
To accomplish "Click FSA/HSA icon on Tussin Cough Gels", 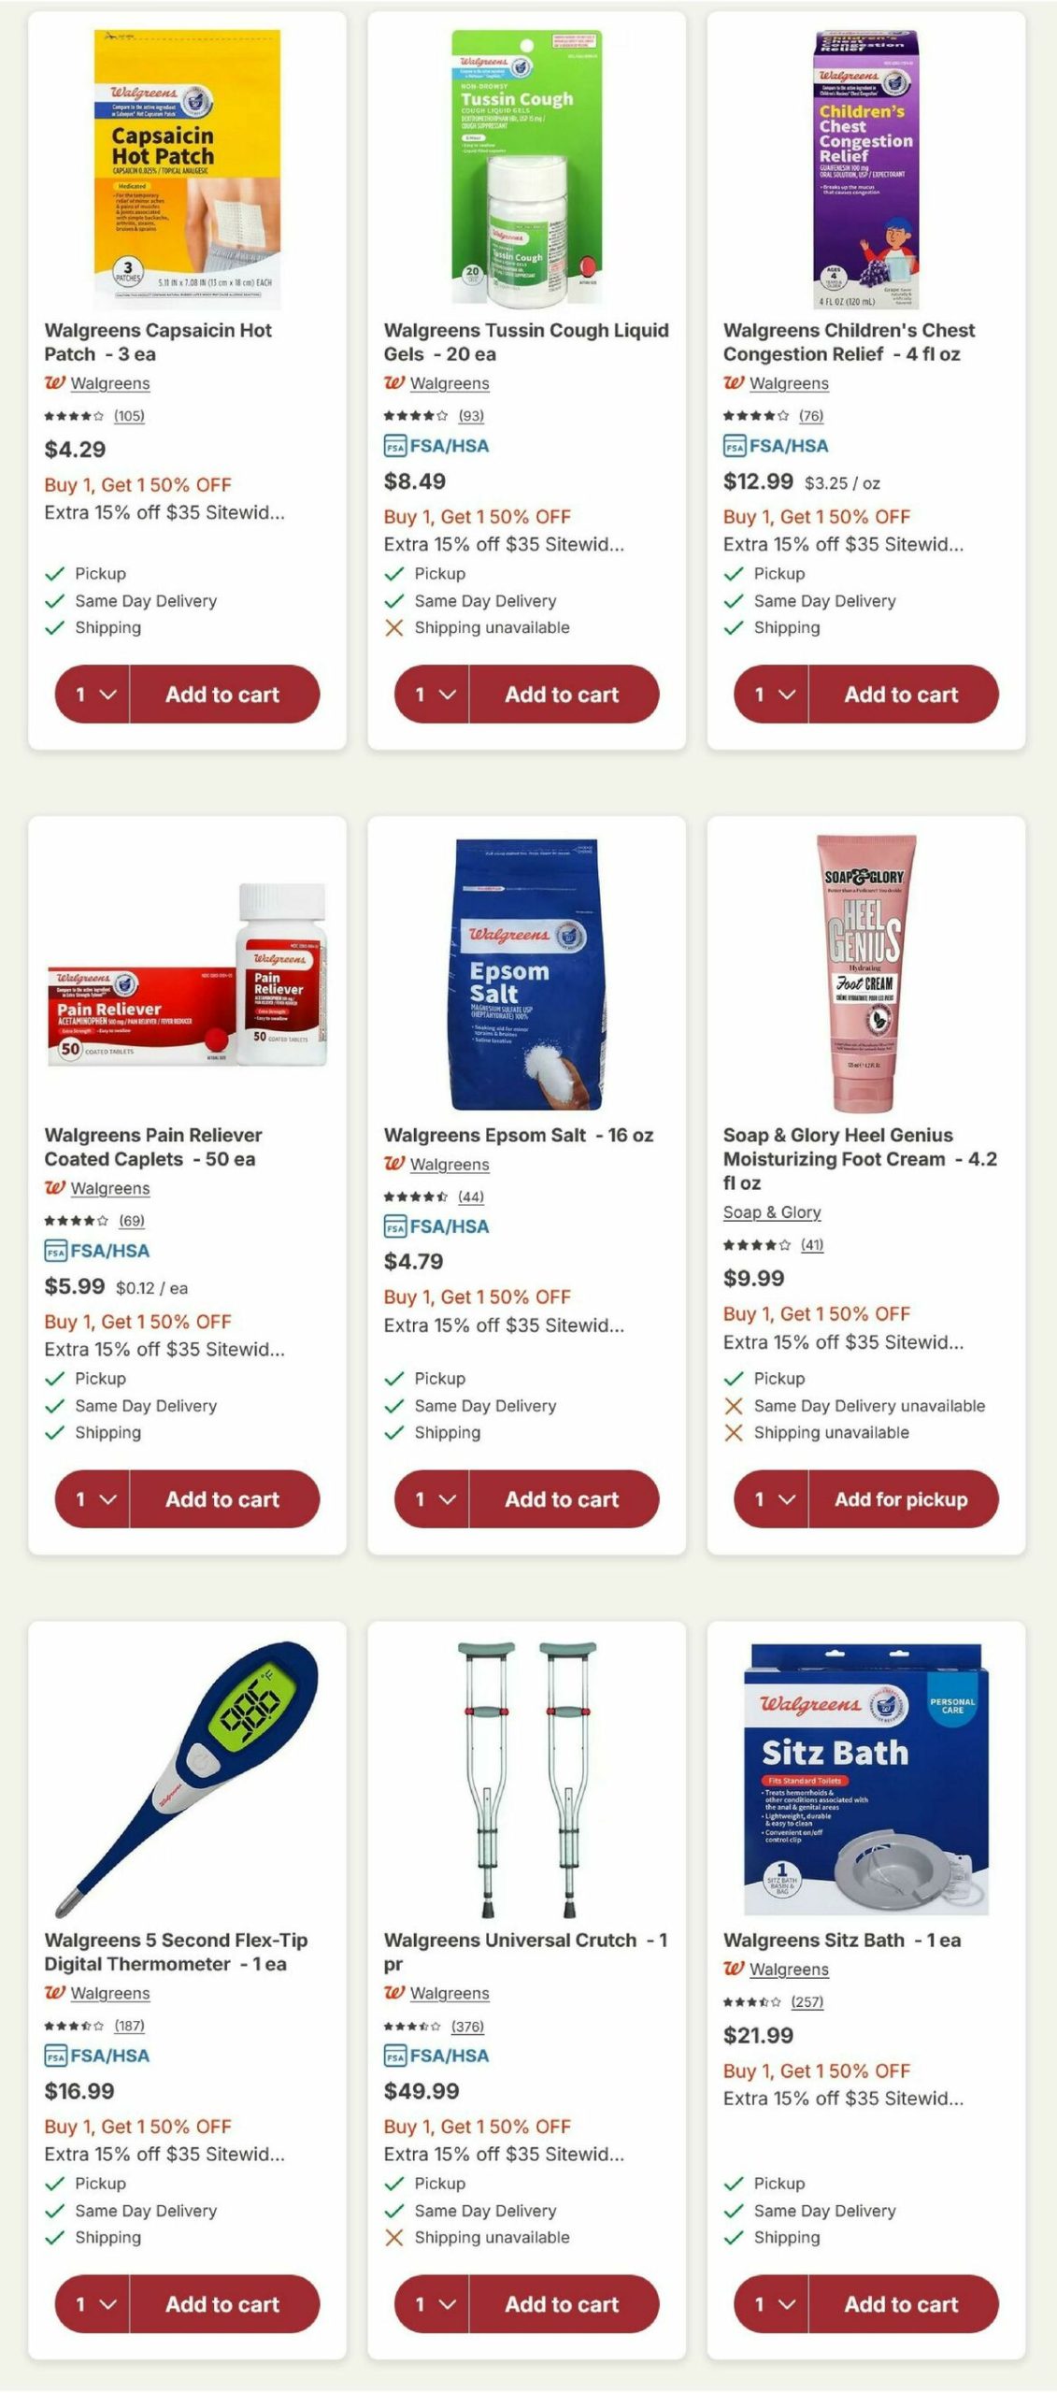I will coord(395,447).
